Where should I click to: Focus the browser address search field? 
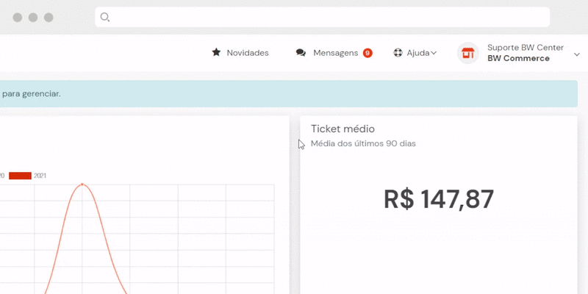click(323, 17)
